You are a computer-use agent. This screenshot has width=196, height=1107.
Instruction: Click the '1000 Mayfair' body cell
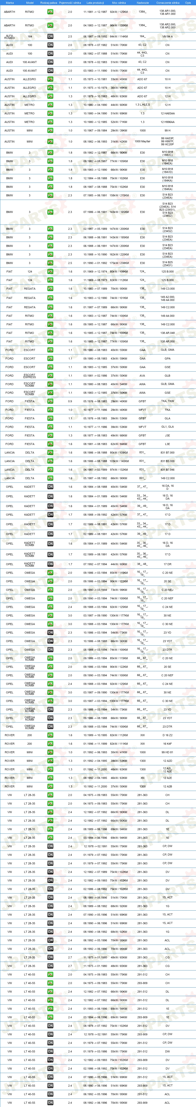click(x=143, y=141)
